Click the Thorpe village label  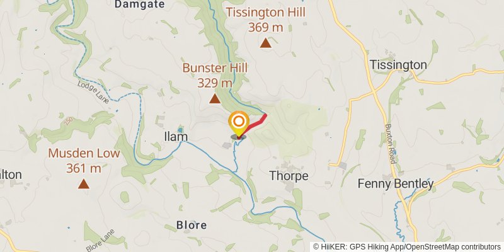[x=289, y=176]
